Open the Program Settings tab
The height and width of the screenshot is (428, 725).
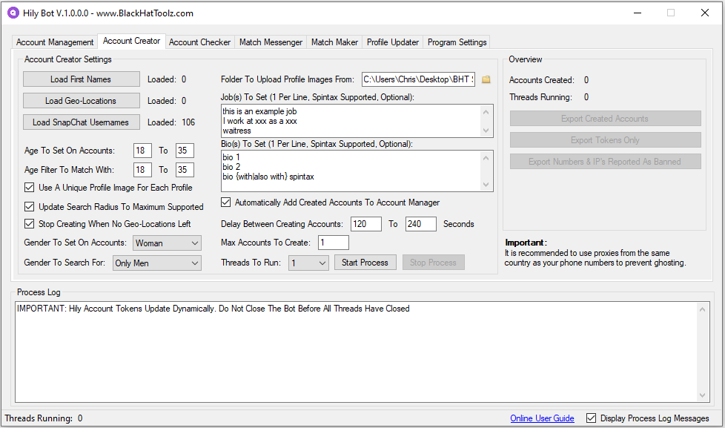click(457, 42)
